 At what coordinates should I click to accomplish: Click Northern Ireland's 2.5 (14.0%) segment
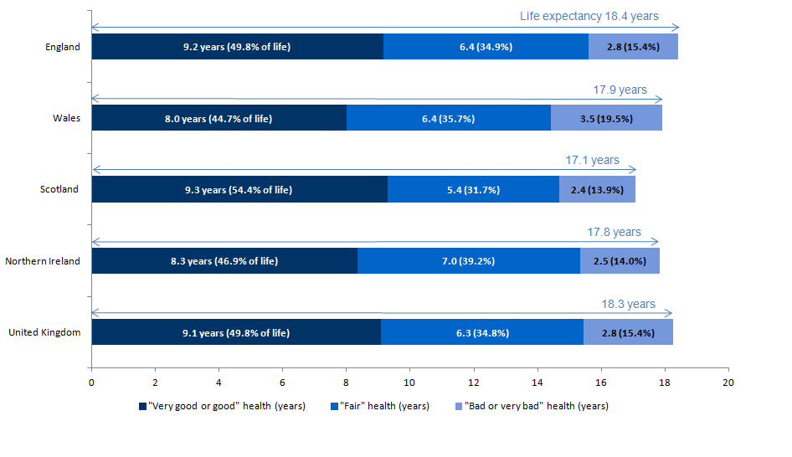(620, 261)
